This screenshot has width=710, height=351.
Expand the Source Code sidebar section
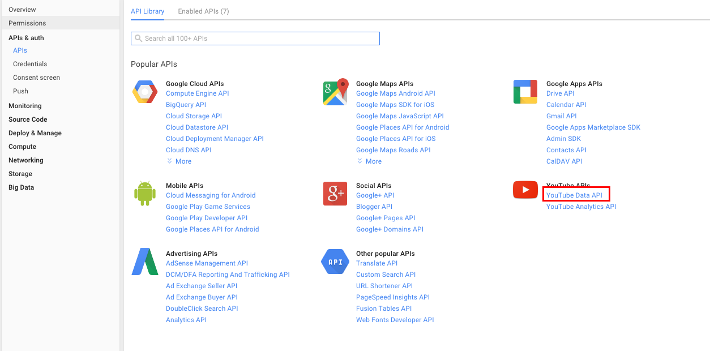[x=28, y=119]
